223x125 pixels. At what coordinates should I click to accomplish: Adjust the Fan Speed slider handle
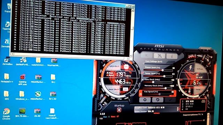[x=160, y=94]
